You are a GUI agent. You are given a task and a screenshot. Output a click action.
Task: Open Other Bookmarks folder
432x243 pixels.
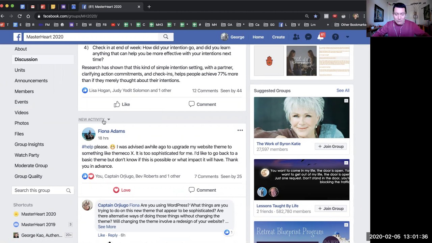[350, 25]
